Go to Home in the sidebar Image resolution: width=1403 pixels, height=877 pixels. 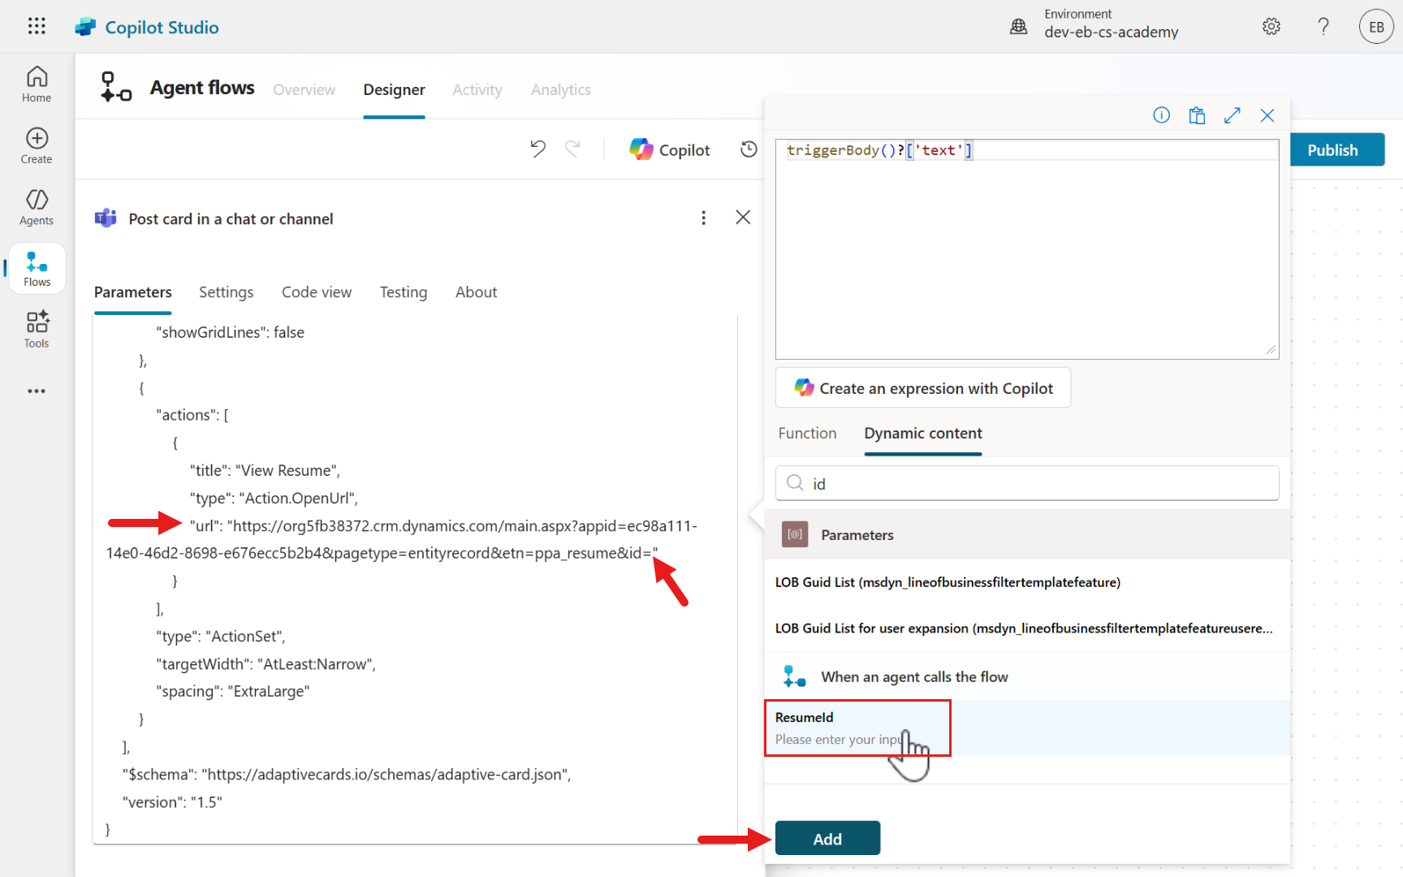click(37, 84)
